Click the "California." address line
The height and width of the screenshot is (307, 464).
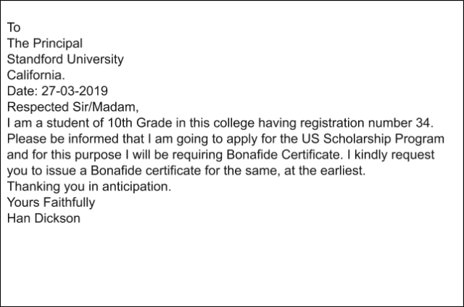point(36,75)
